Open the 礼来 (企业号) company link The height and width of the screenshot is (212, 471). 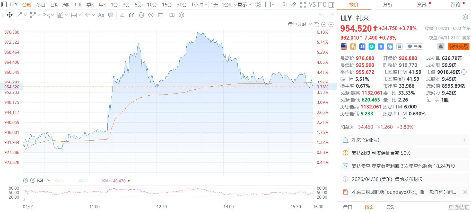pos(404,140)
